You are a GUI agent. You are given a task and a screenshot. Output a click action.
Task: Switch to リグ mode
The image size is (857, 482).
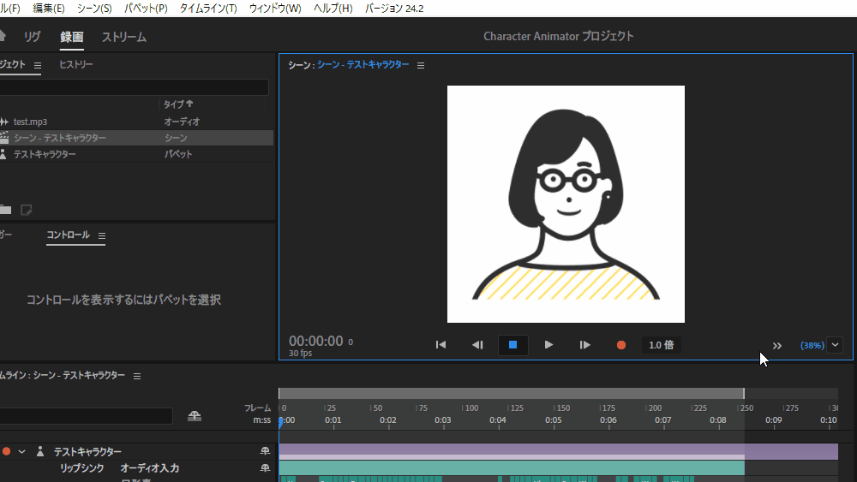[33, 37]
